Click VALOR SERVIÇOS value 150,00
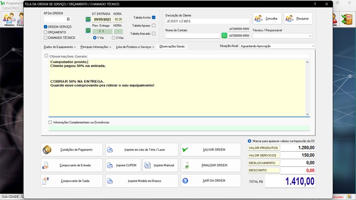The image size is (356, 200). click(x=298, y=155)
